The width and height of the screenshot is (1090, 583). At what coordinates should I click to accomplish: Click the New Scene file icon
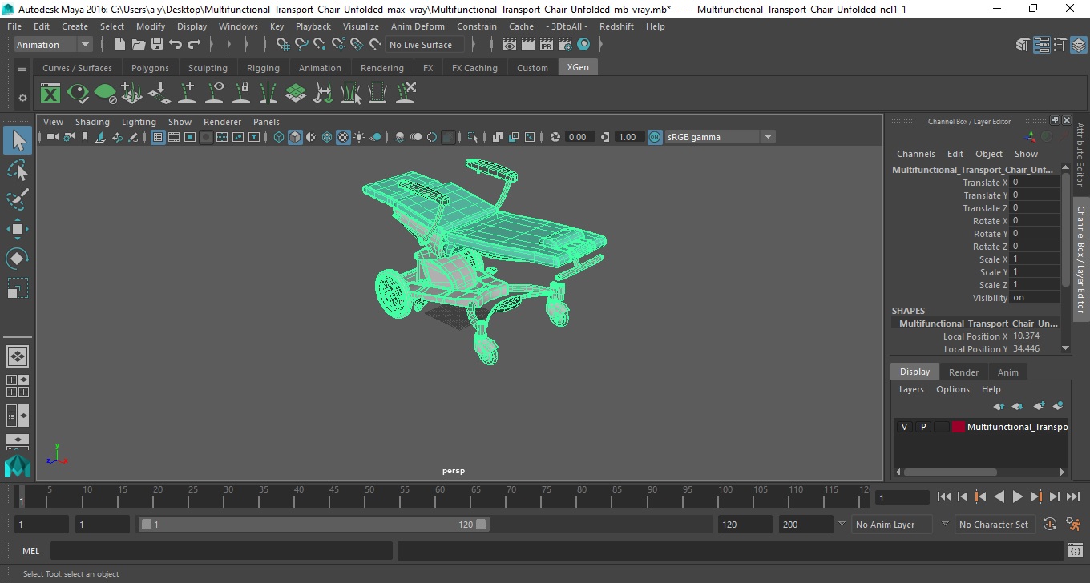(119, 45)
